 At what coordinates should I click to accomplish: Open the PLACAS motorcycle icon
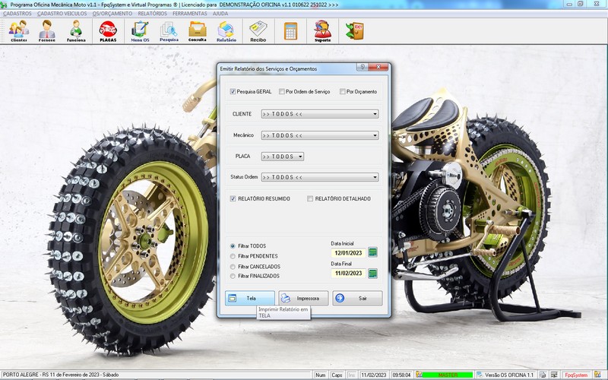click(108, 30)
